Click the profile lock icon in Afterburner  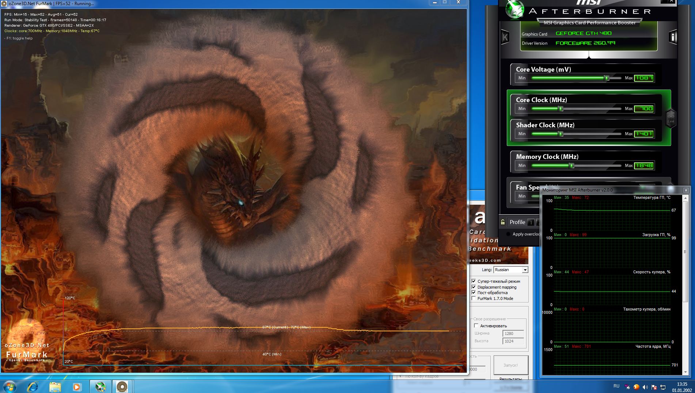[x=503, y=222]
